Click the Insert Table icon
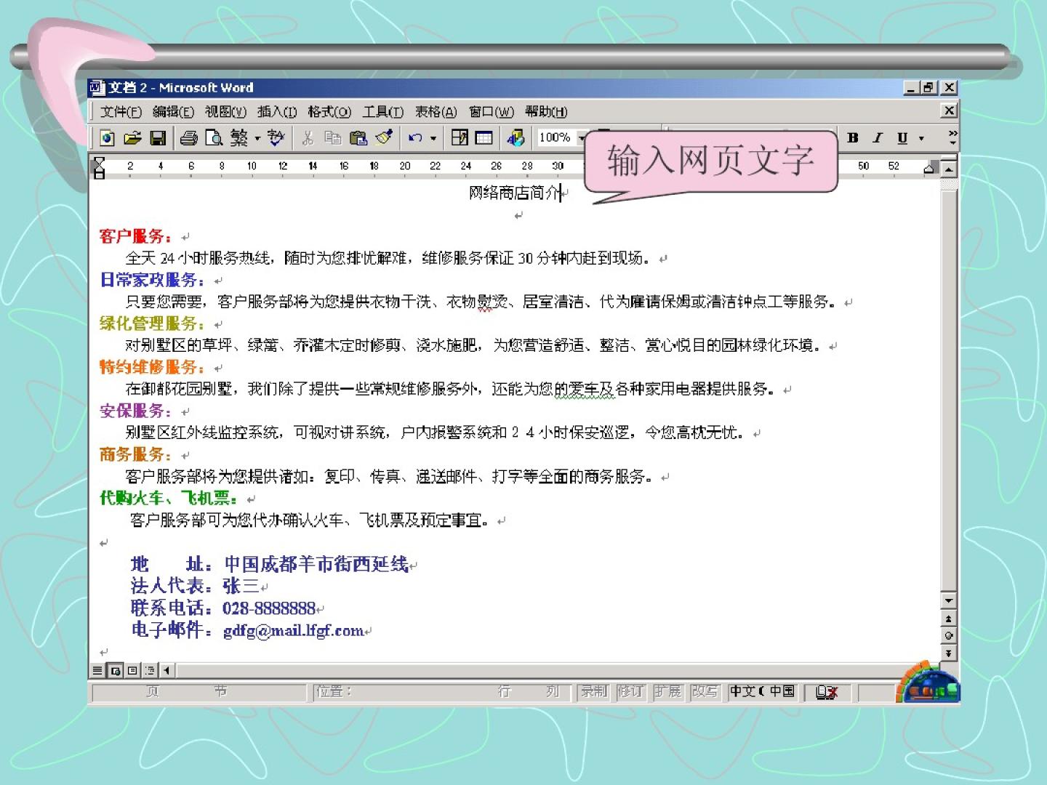 click(484, 138)
